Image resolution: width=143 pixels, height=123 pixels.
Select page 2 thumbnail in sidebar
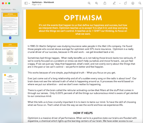10,54
